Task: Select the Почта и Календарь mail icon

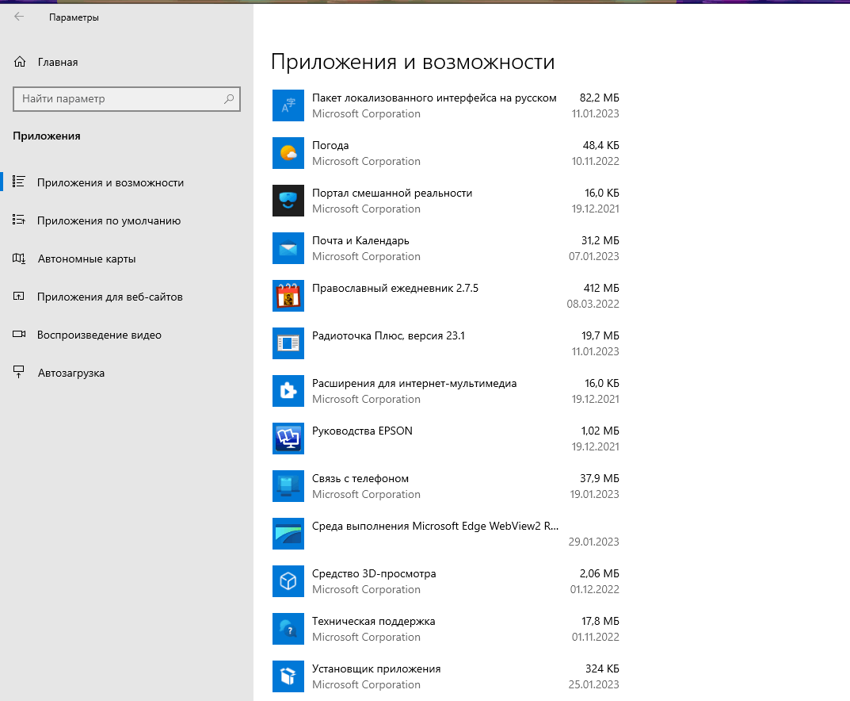Action: tap(288, 248)
